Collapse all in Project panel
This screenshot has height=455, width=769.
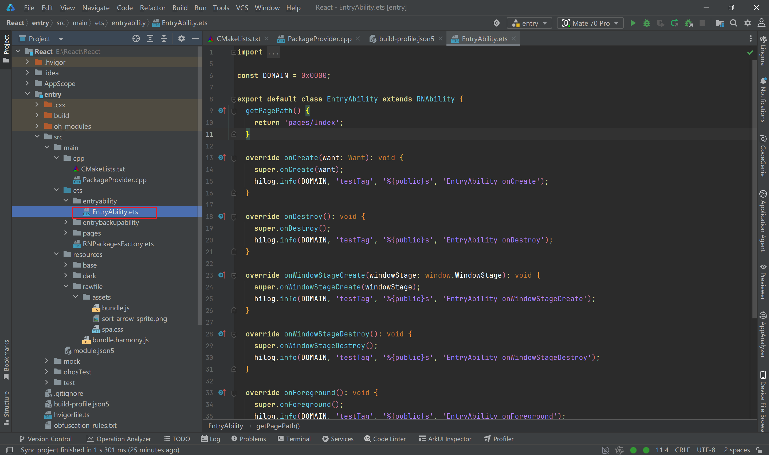pos(164,39)
